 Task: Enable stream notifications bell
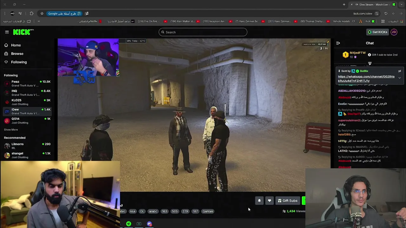click(x=259, y=201)
